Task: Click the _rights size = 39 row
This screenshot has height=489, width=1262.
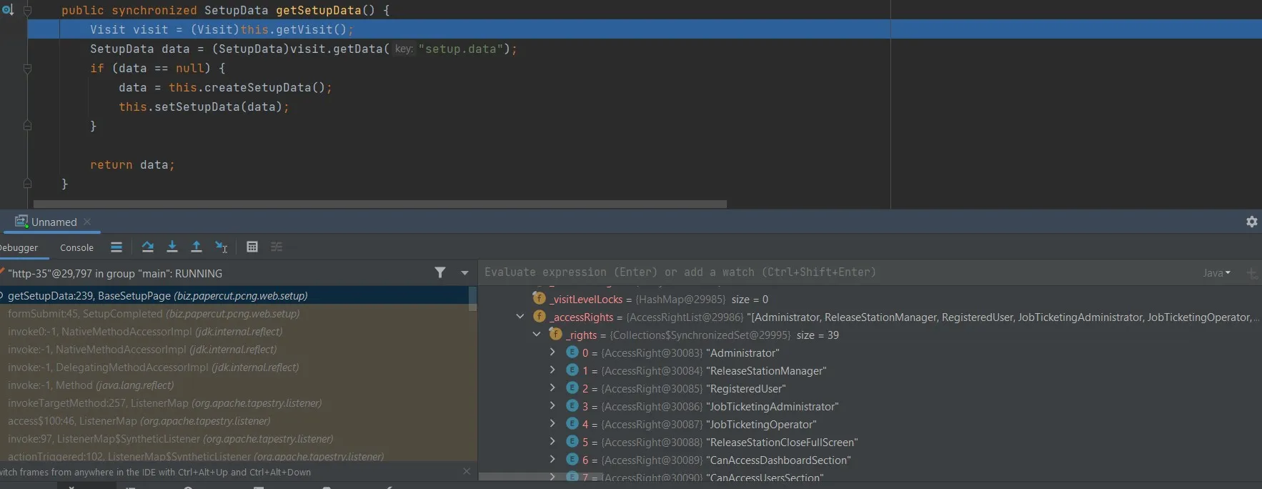Action: (870, 335)
